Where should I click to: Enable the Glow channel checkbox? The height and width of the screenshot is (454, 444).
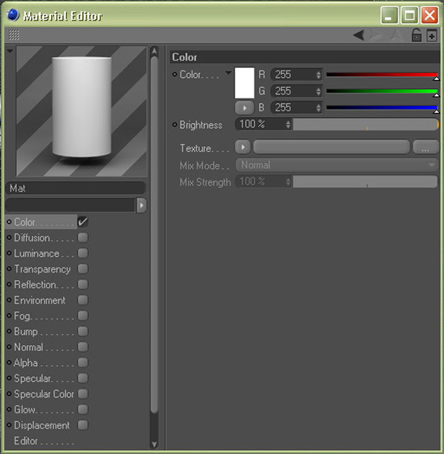(83, 410)
